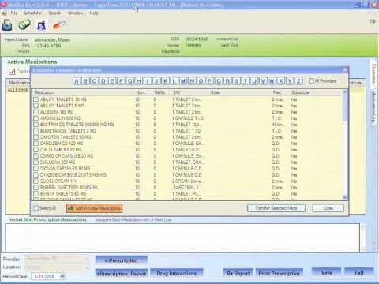Click the Save button
Image resolution: width=379 pixels, height=284 pixels.
click(x=326, y=273)
